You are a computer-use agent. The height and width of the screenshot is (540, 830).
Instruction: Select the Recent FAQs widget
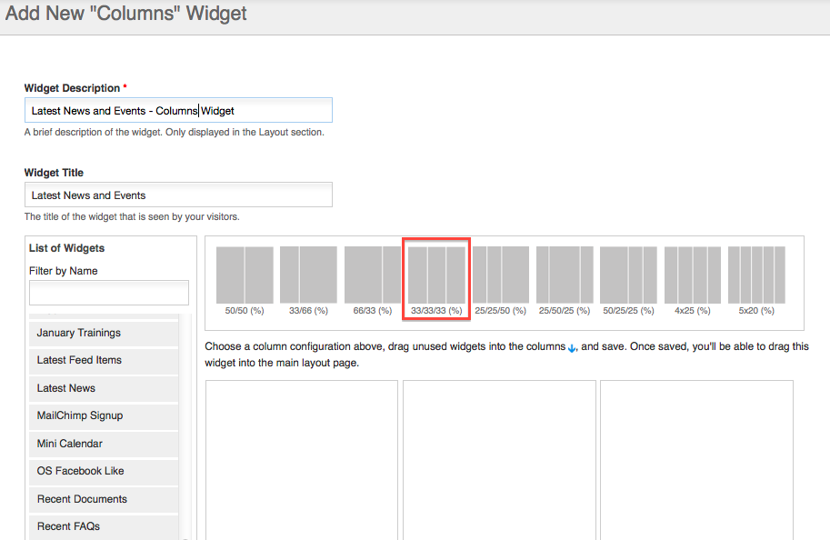point(104,526)
